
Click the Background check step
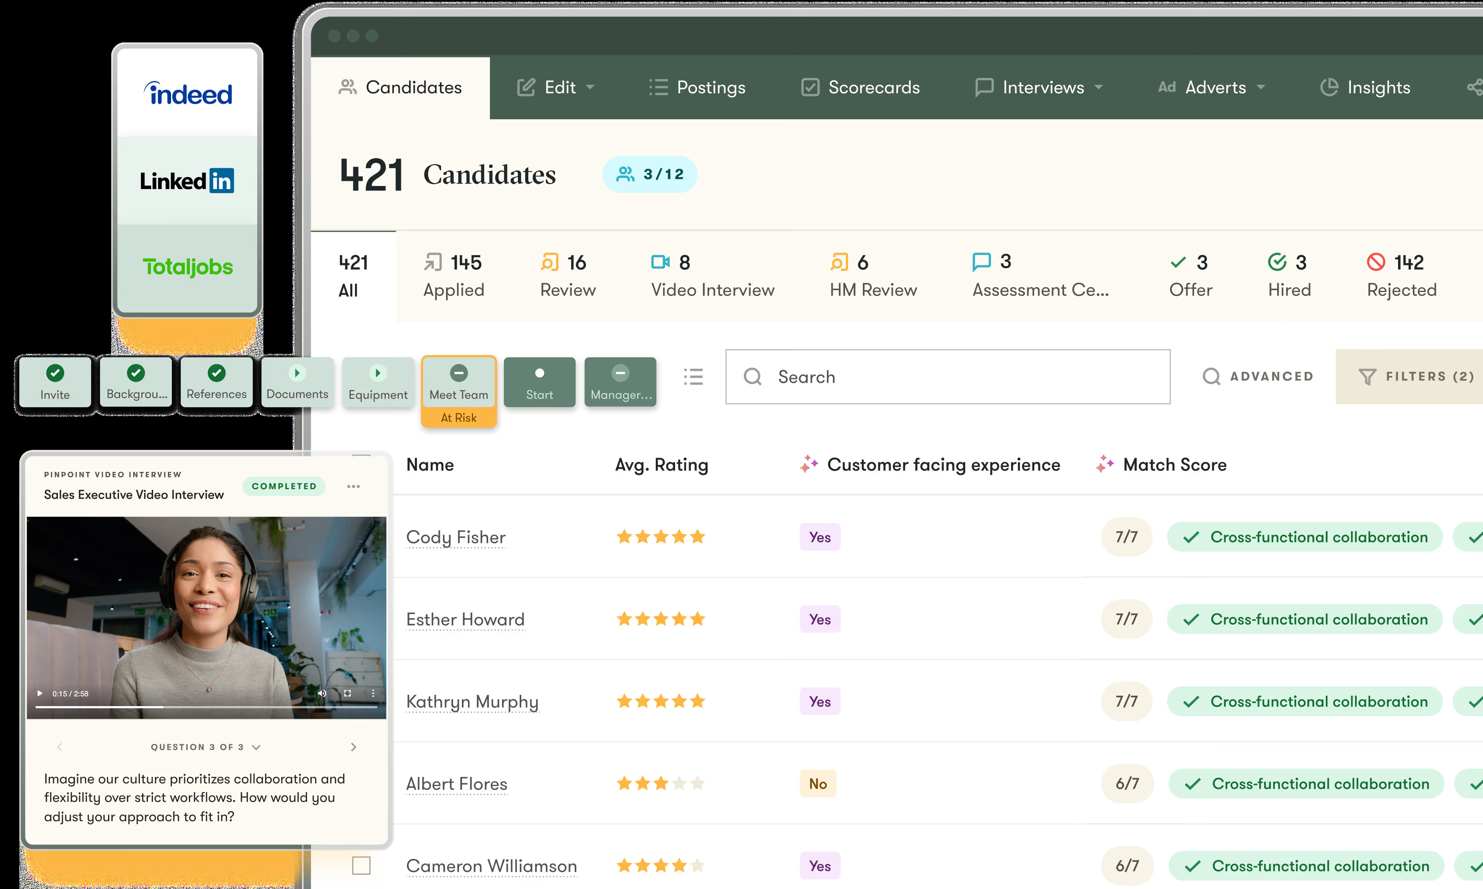(x=136, y=382)
